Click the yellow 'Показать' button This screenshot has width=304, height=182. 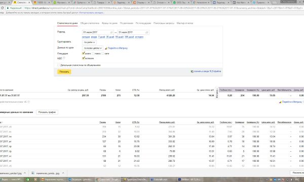64,72
